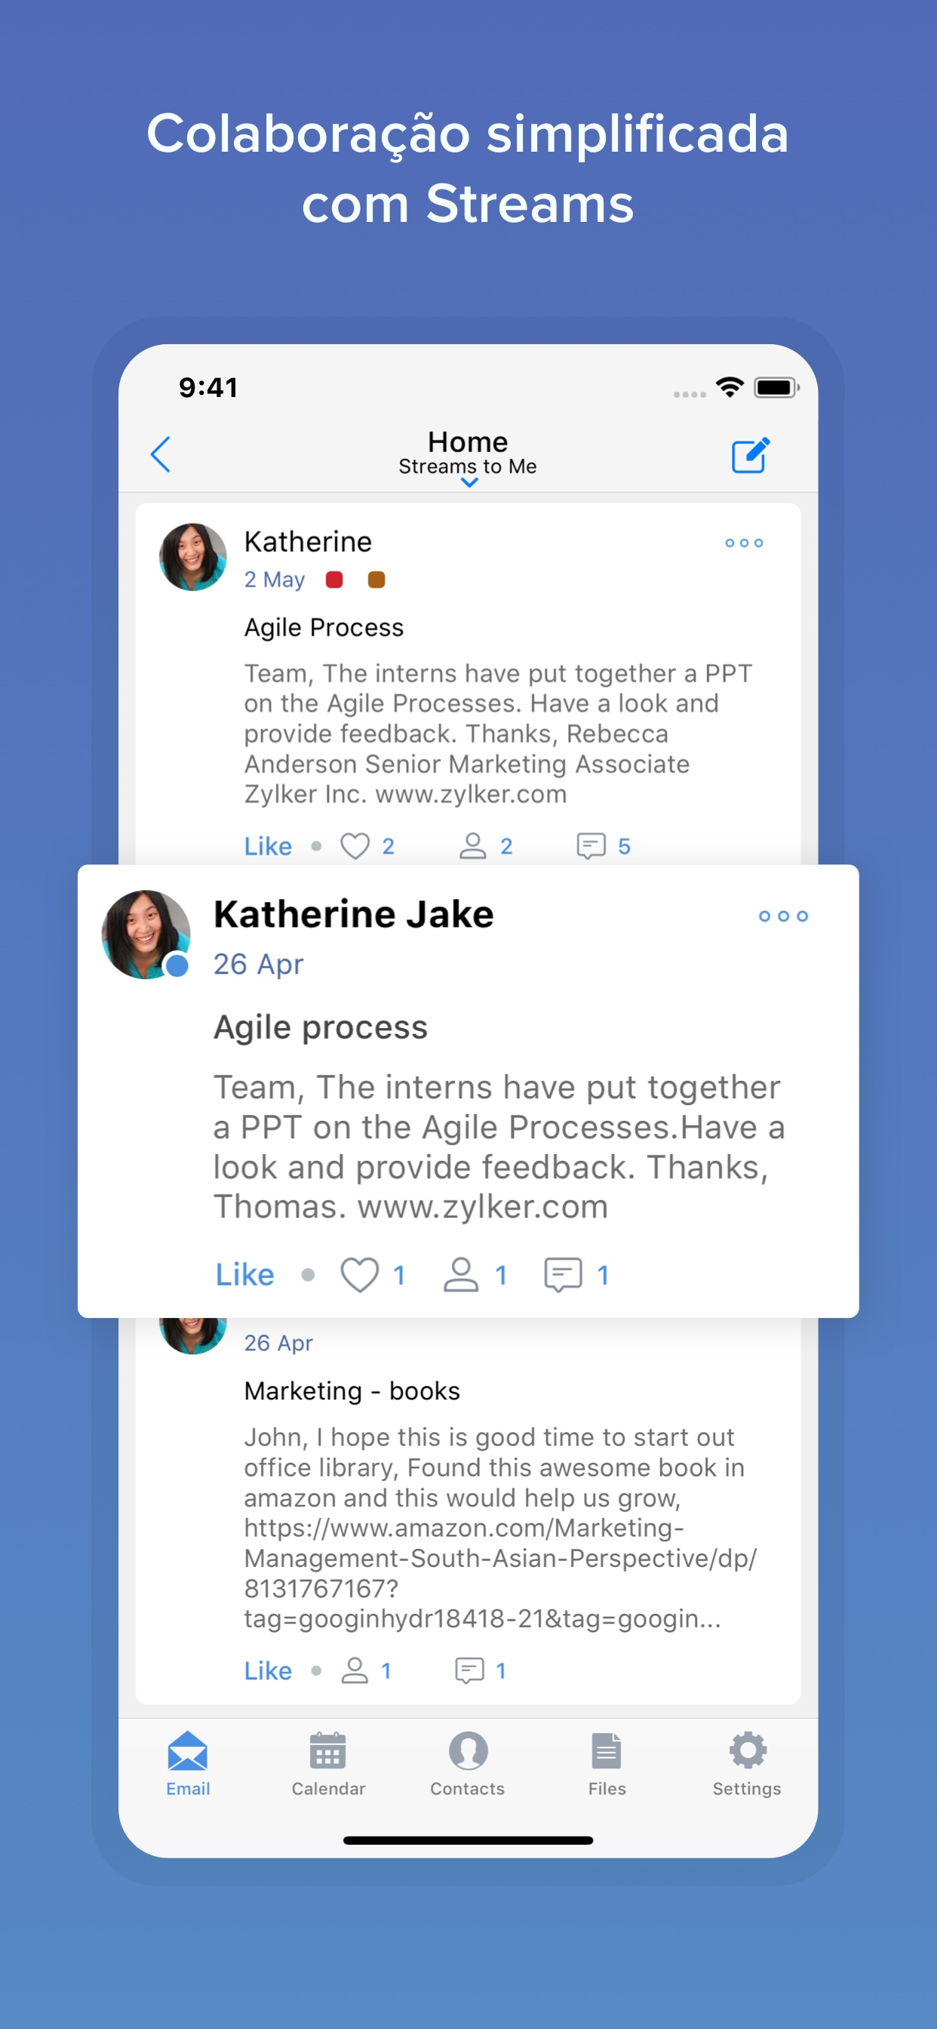View people icon on Marketing - books post

pyautogui.click(x=355, y=1670)
